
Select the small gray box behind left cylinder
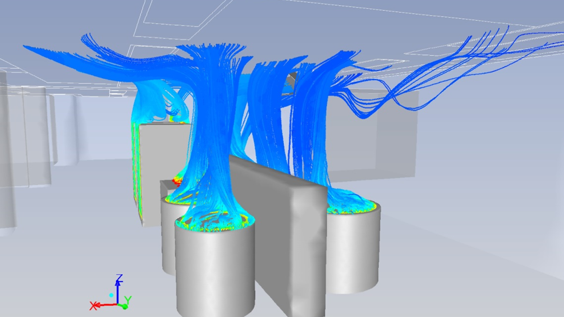pos(166,187)
